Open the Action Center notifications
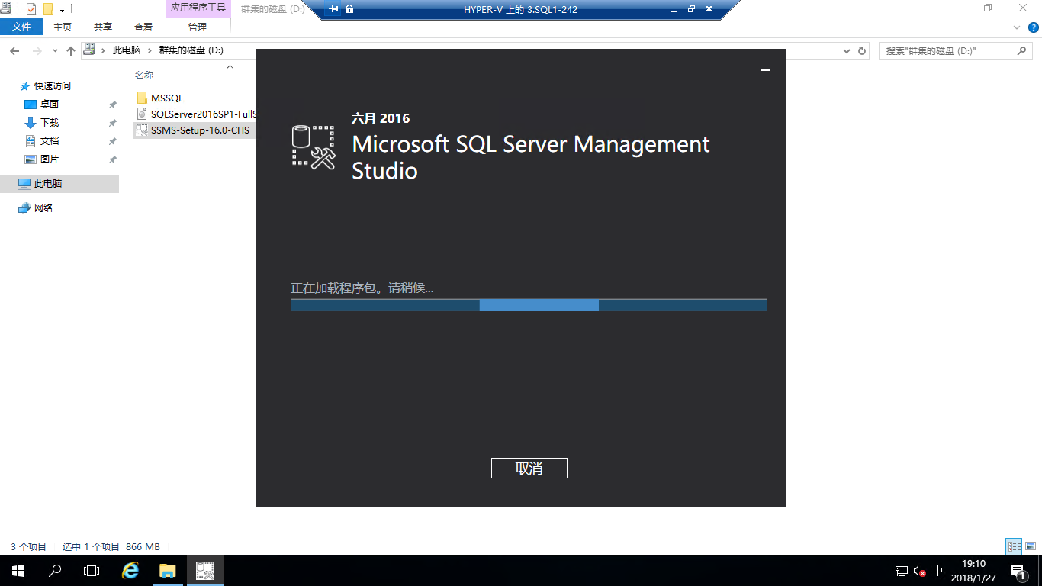This screenshot has height=586, width=1042. [x=1017, y=571]
